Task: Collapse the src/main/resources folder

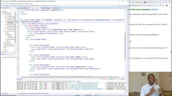Action: coord(3,31)
